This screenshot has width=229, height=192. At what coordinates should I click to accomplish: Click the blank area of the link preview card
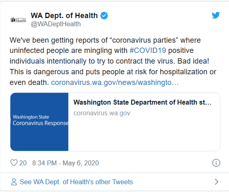pyautogui.click(x=144, y=134)
